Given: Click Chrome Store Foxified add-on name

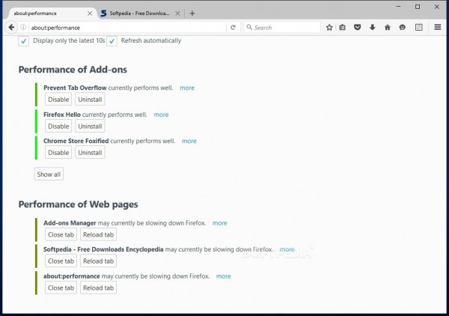Looking at the screenshot, I should pos(76,141).
